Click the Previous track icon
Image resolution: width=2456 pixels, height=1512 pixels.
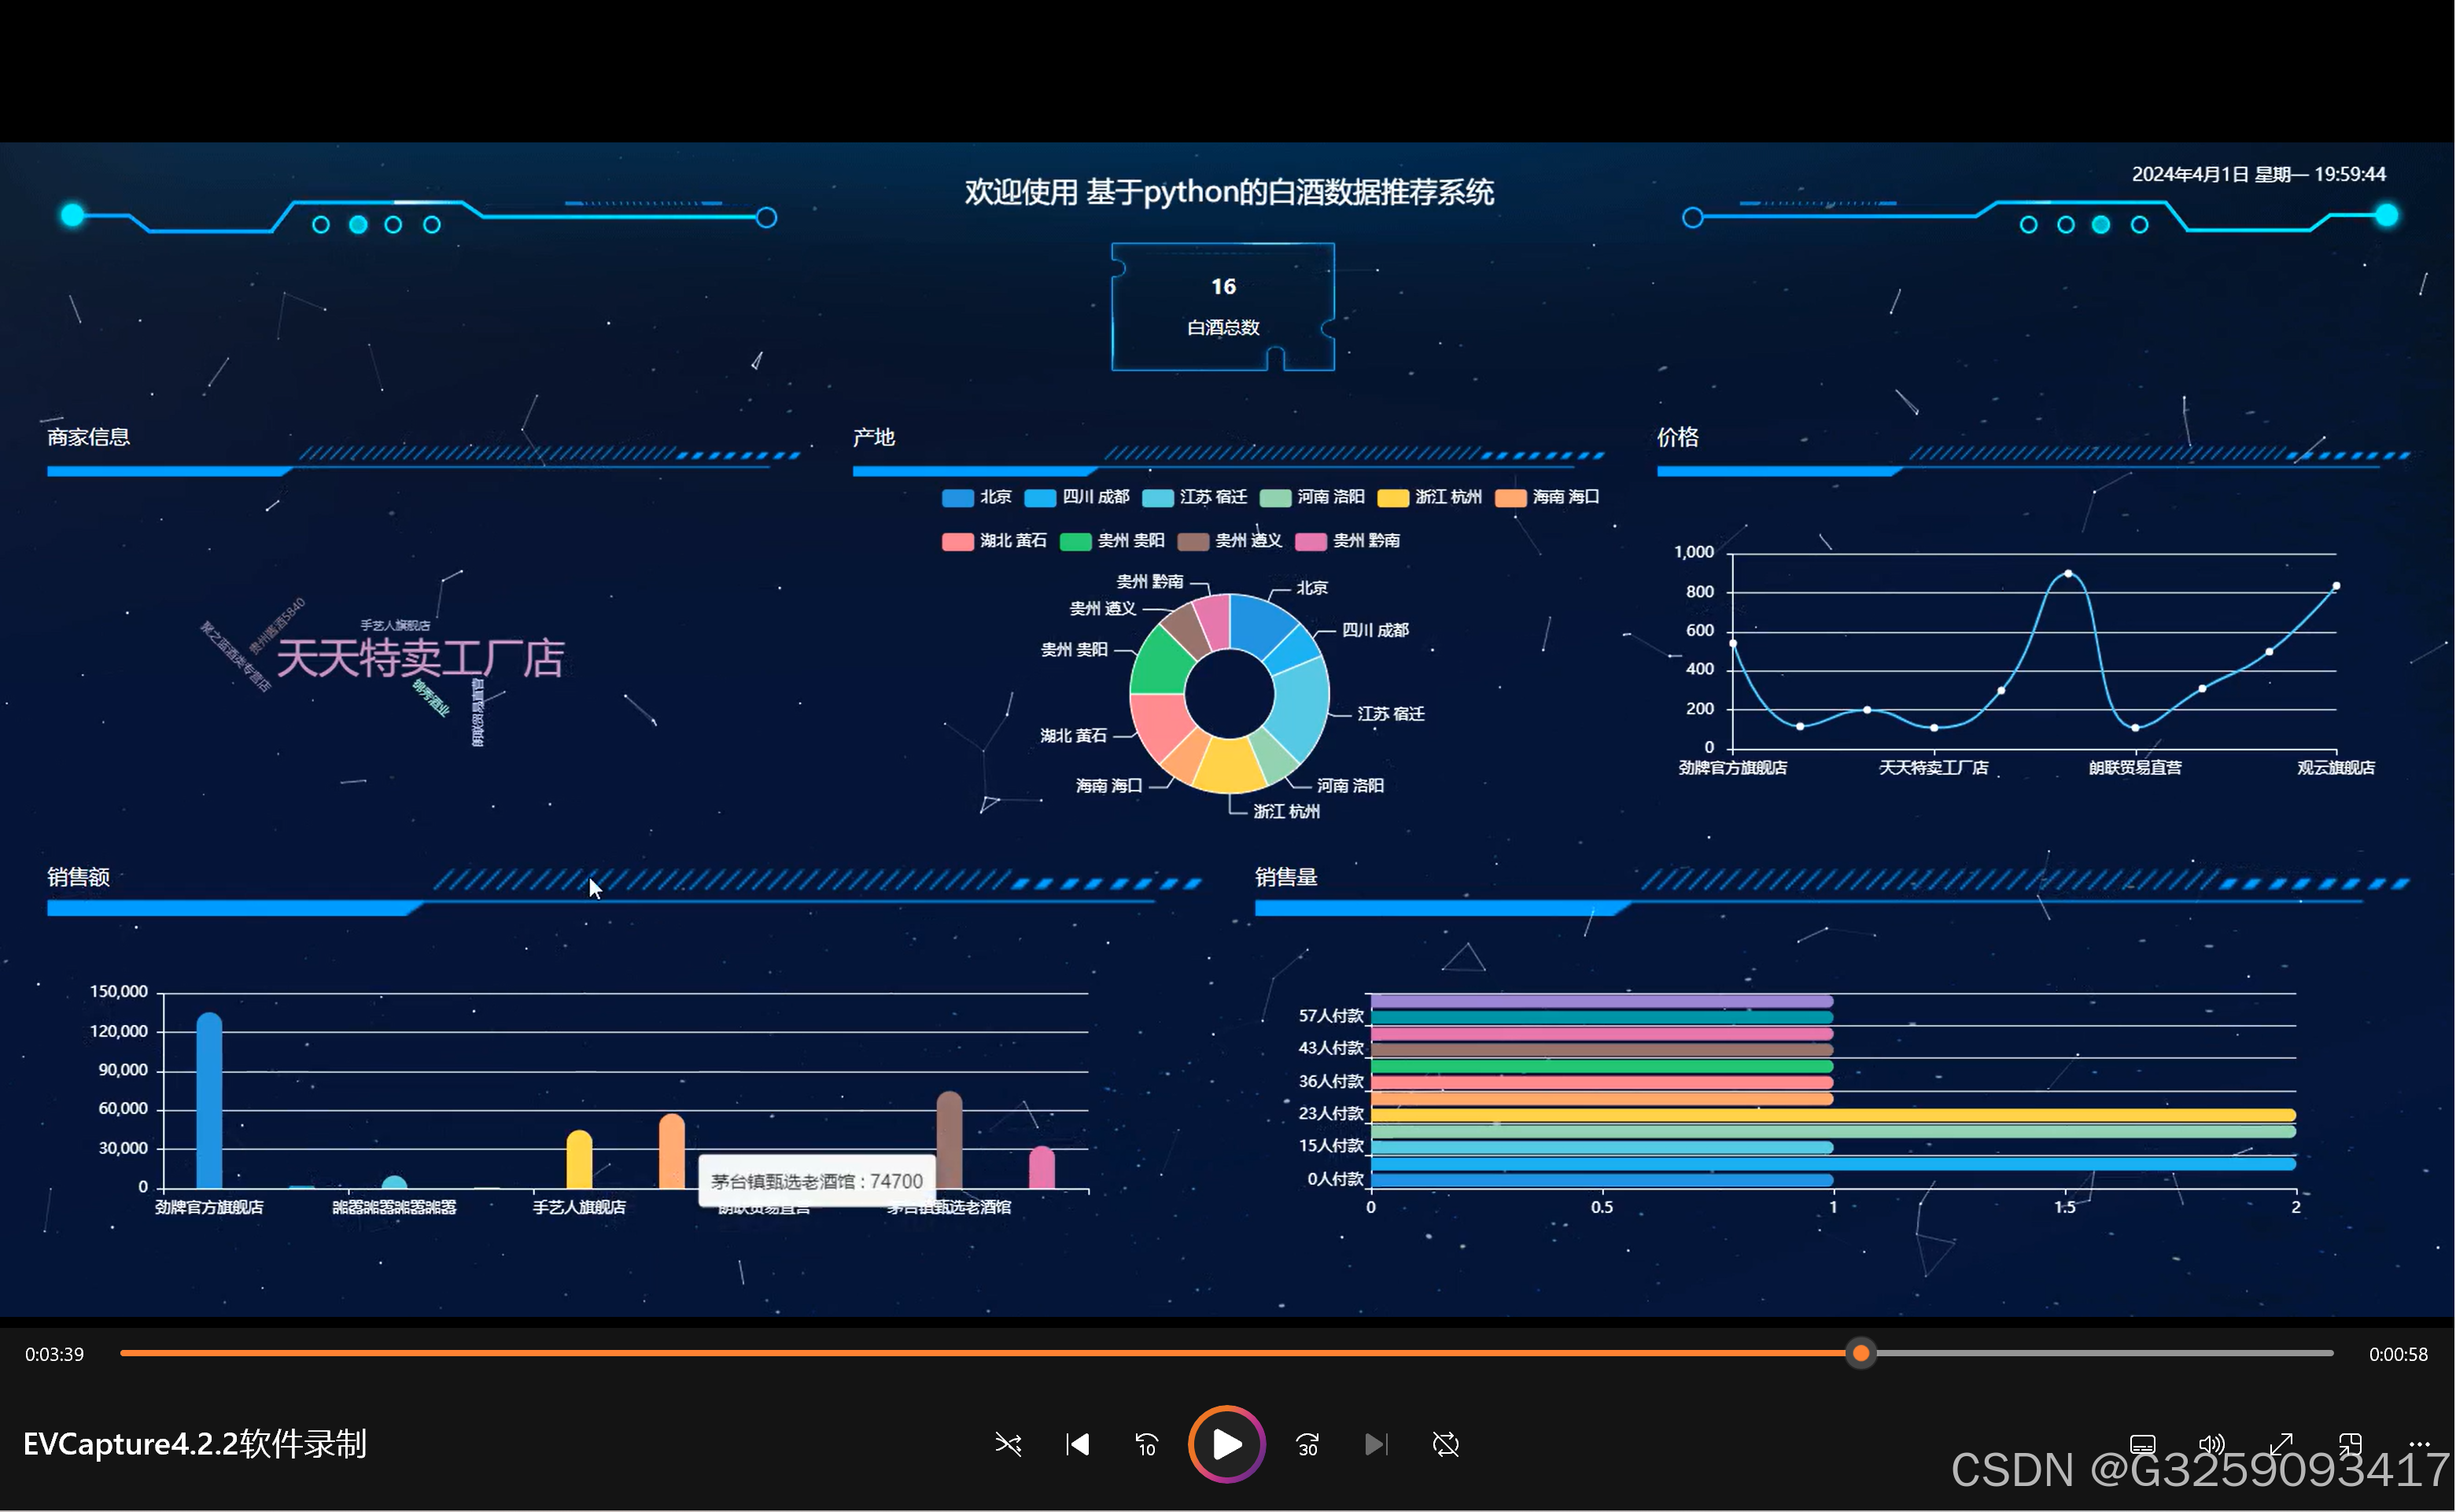click(x=1077, y=1444)
